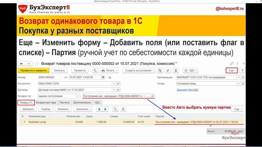Click the green posted-status icon near the date

coord(109,77)
